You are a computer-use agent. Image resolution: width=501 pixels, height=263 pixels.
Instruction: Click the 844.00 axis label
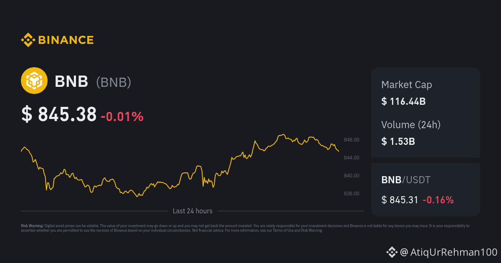click(352, 158)
